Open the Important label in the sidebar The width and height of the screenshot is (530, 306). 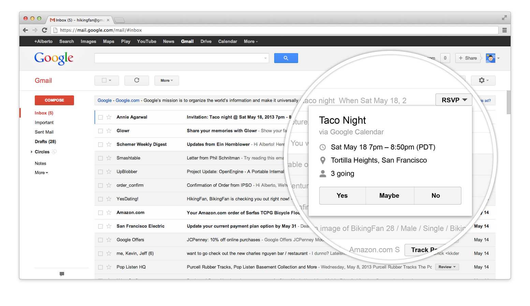click(x=44, y=123)
